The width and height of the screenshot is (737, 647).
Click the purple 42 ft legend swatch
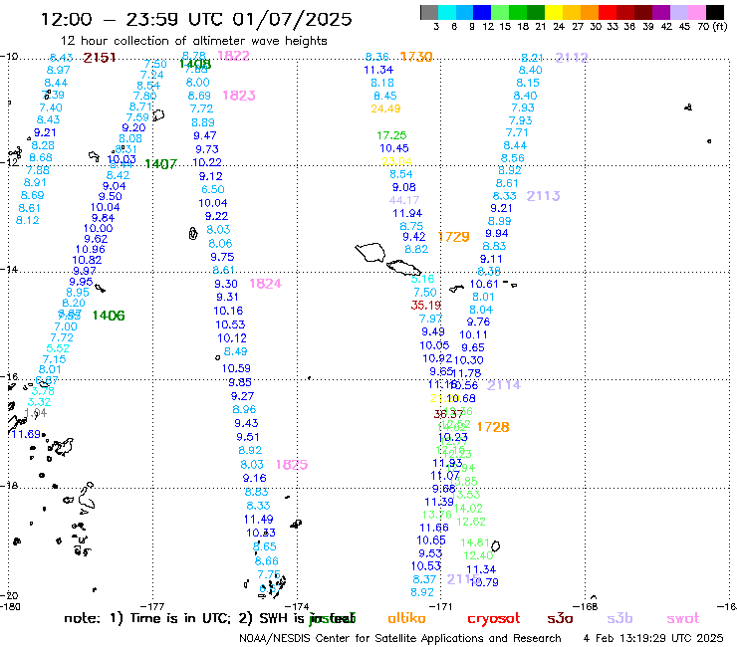point(660,12)
